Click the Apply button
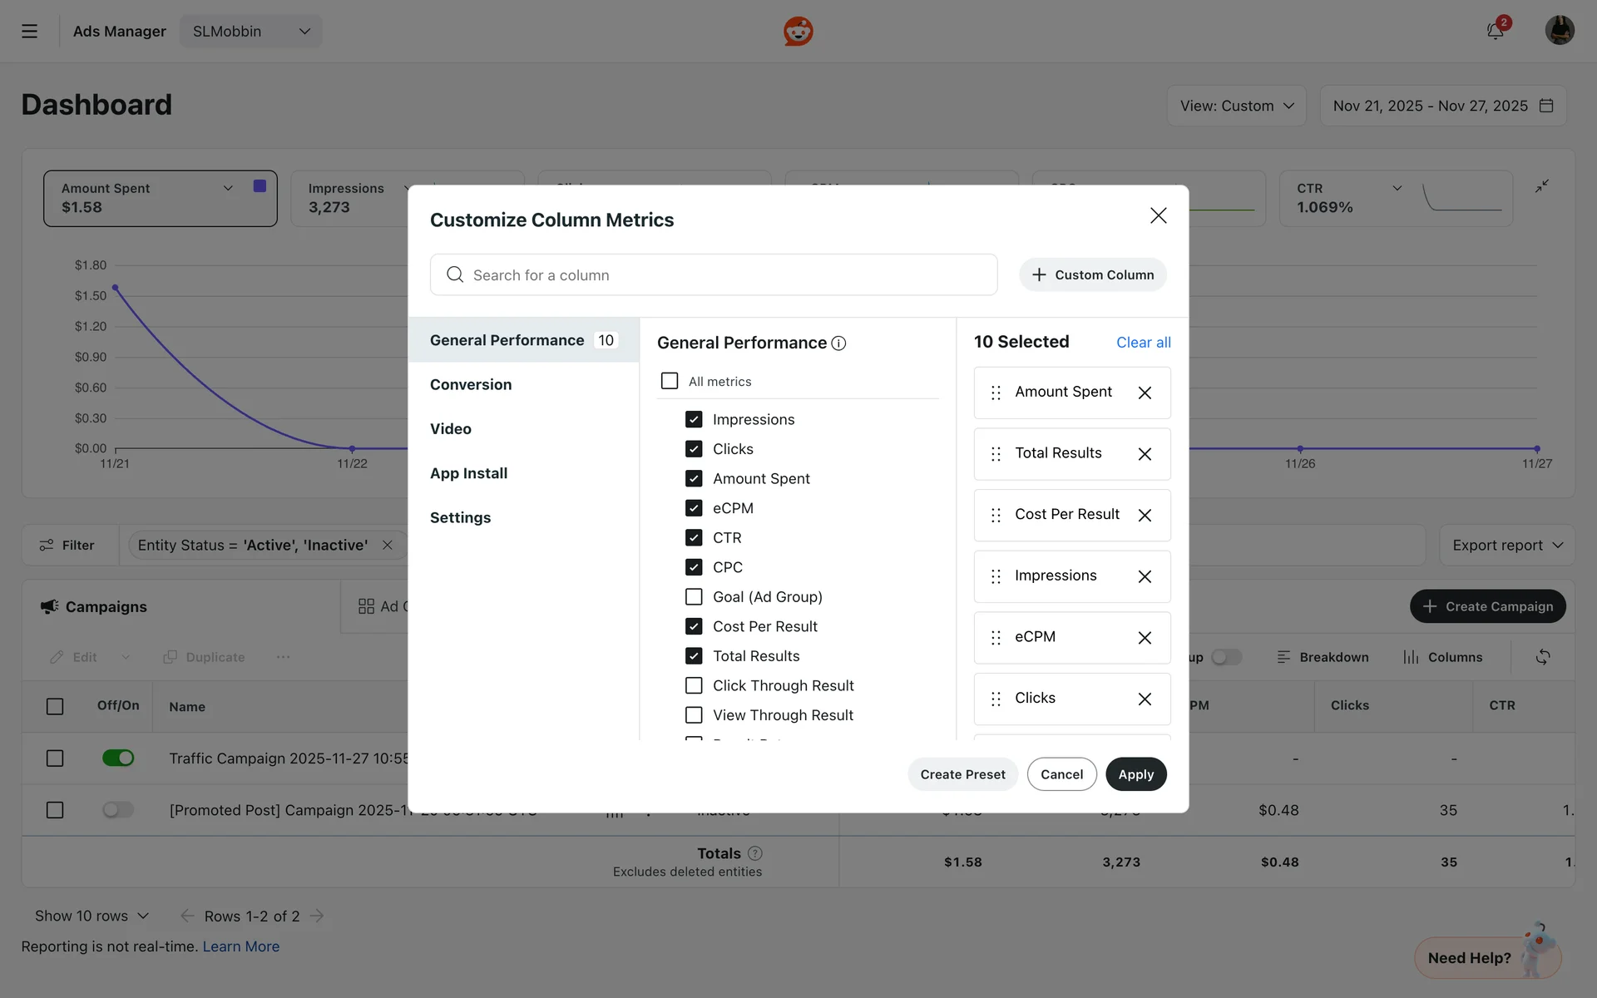 point(1135,774)
